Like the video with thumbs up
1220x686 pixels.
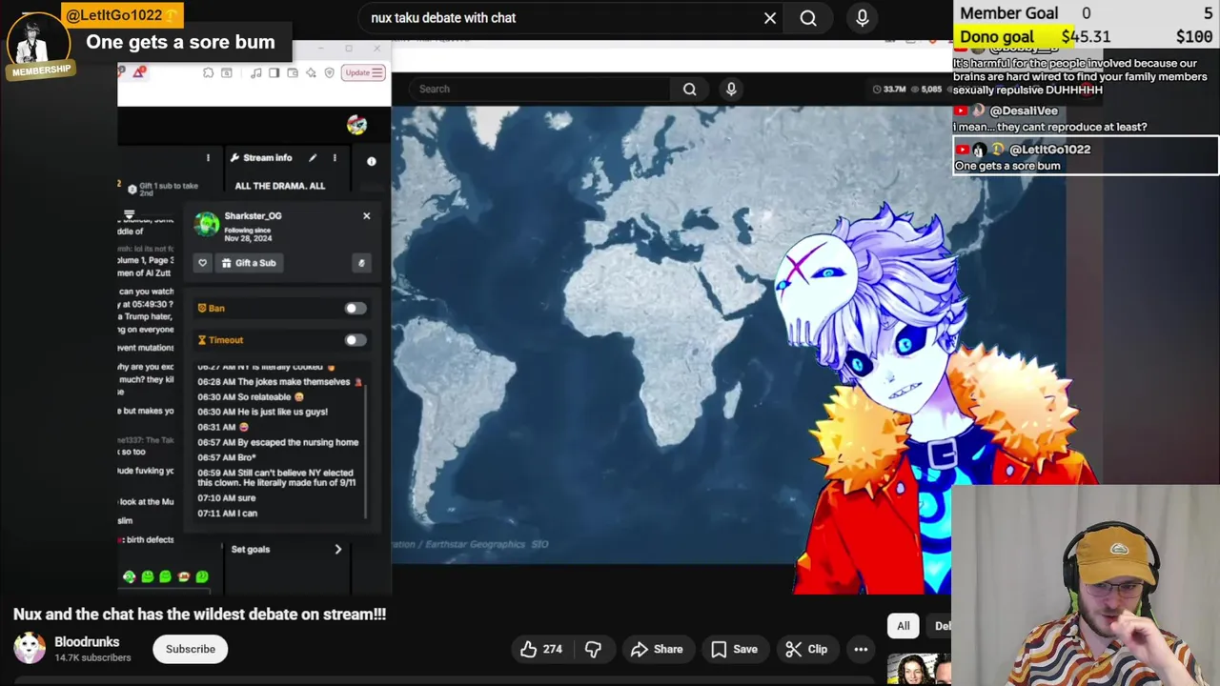click(540, 649)
